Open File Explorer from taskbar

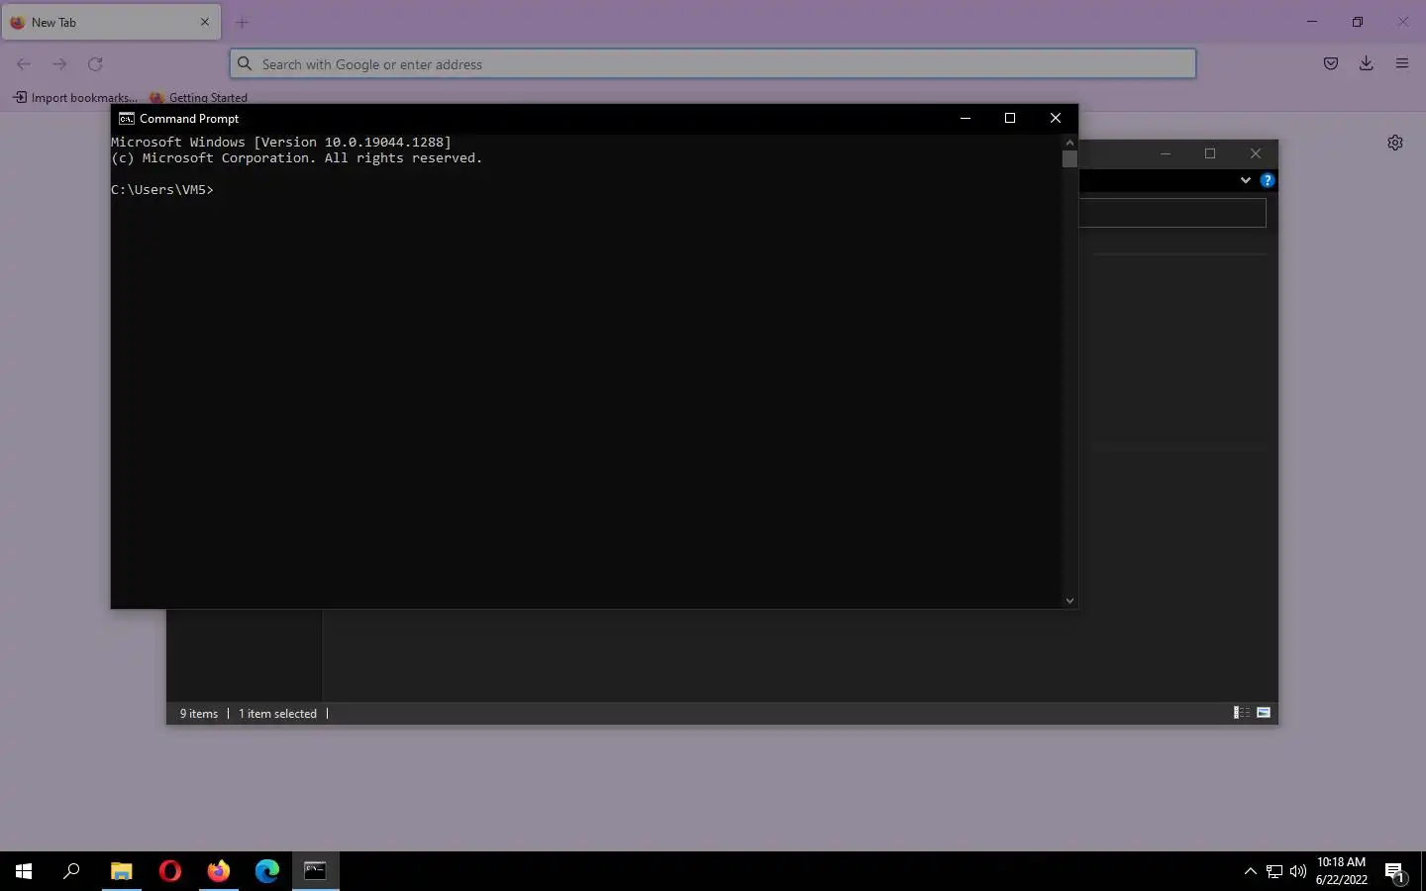(121, 871)
